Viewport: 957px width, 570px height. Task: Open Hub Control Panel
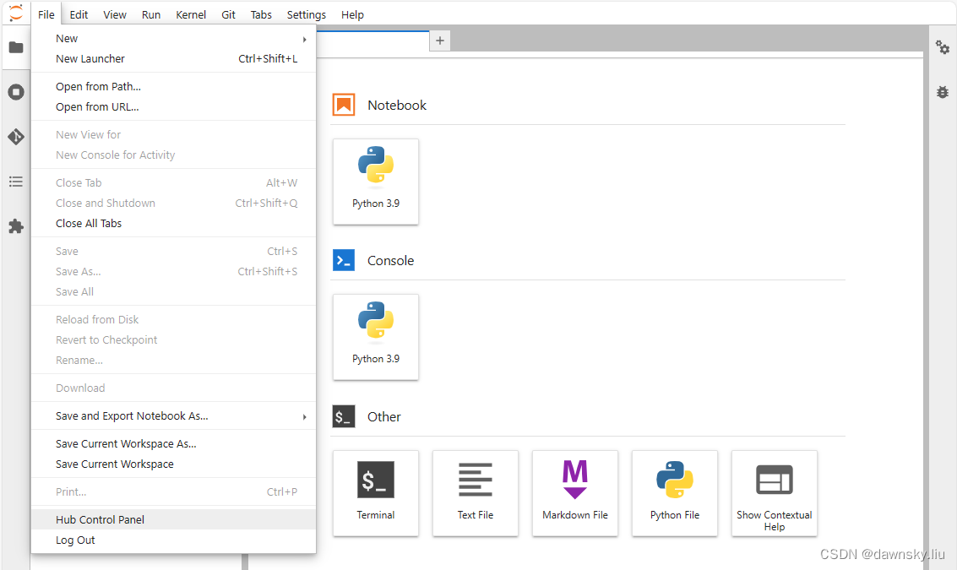173,519
